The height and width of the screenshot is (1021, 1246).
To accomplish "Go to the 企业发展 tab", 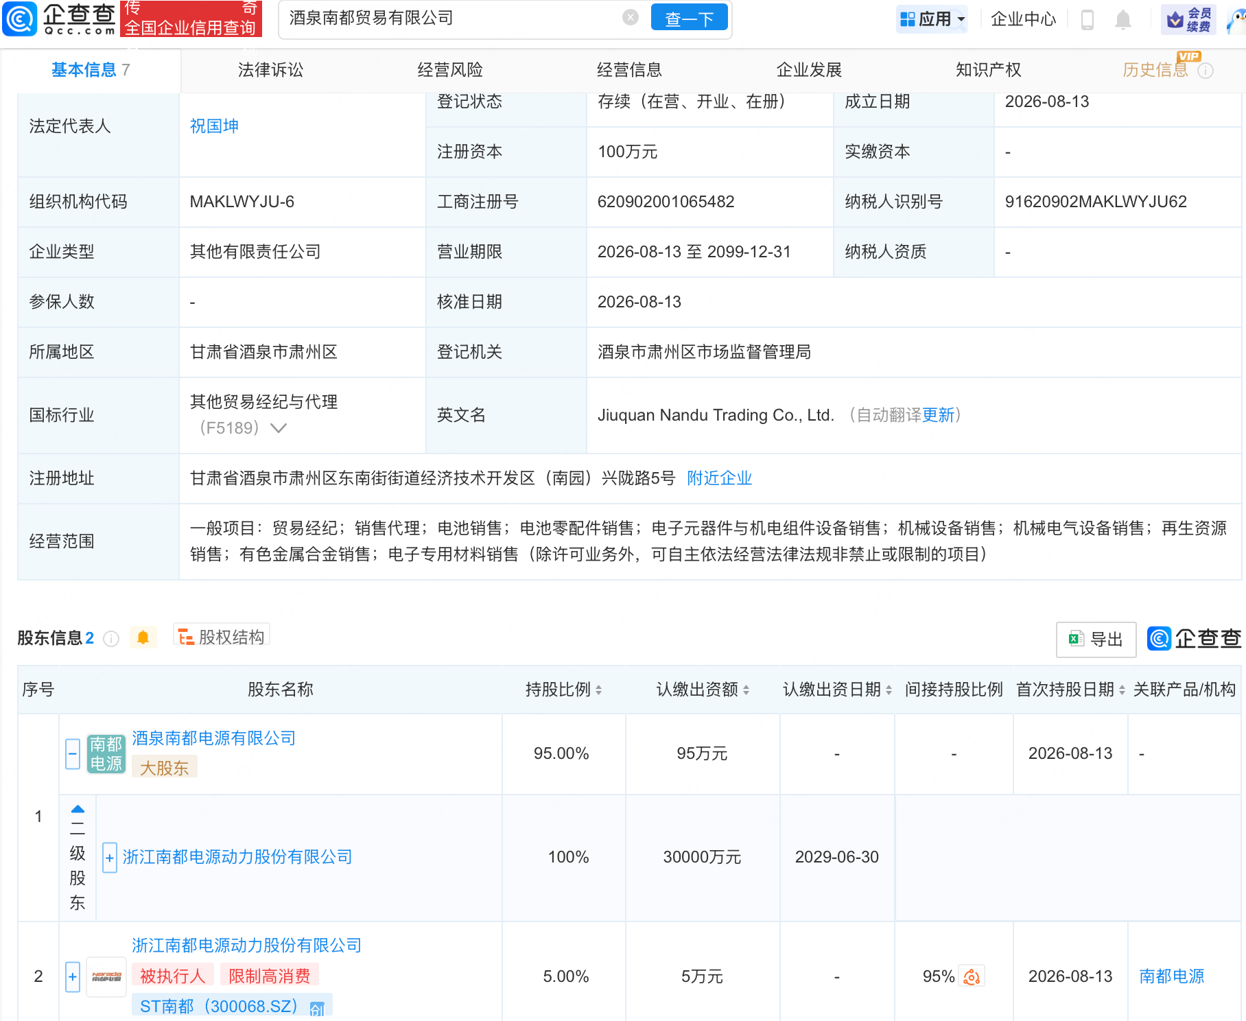I will (x=809, y=70).
